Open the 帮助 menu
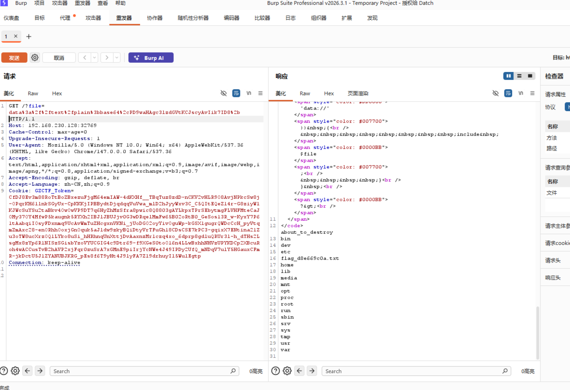 [120, 3]
